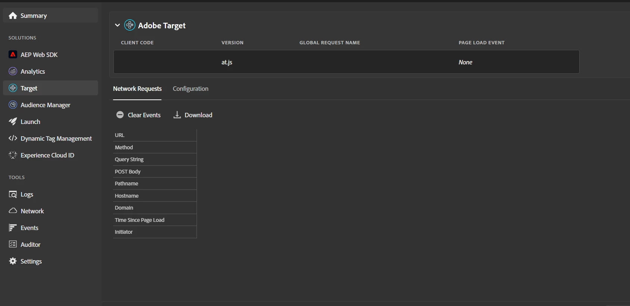Screen dimensions: 630x306
Task: Click the URL row header
Action: [155, 135]
